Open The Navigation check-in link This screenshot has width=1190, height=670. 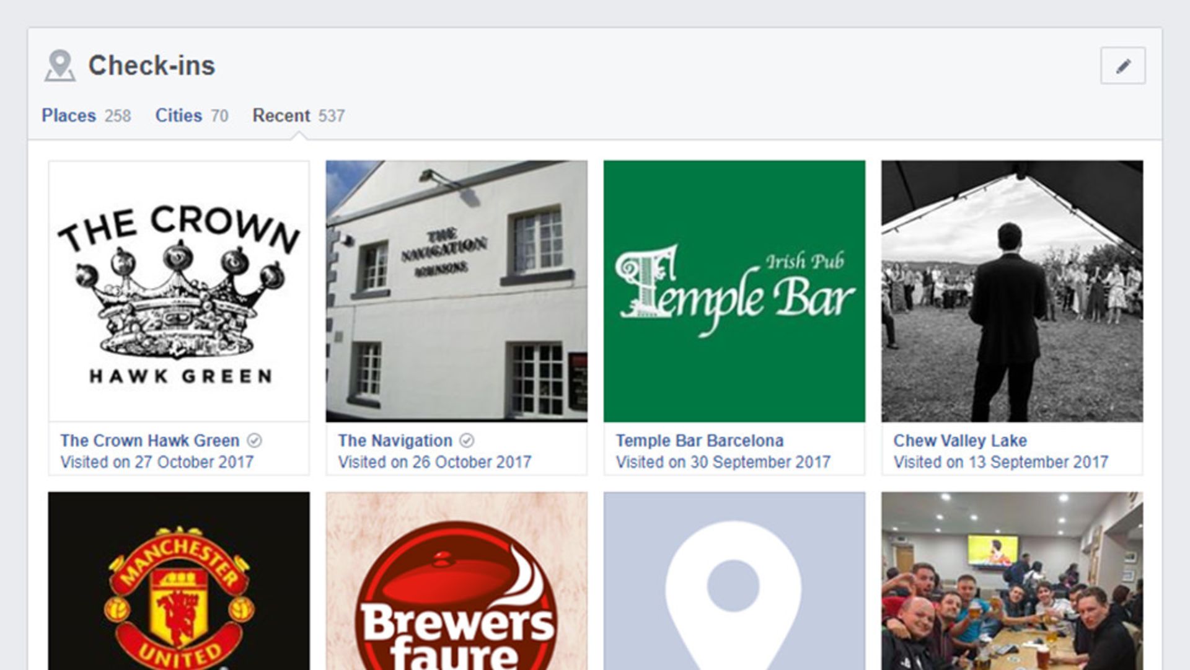pos(394,441)
